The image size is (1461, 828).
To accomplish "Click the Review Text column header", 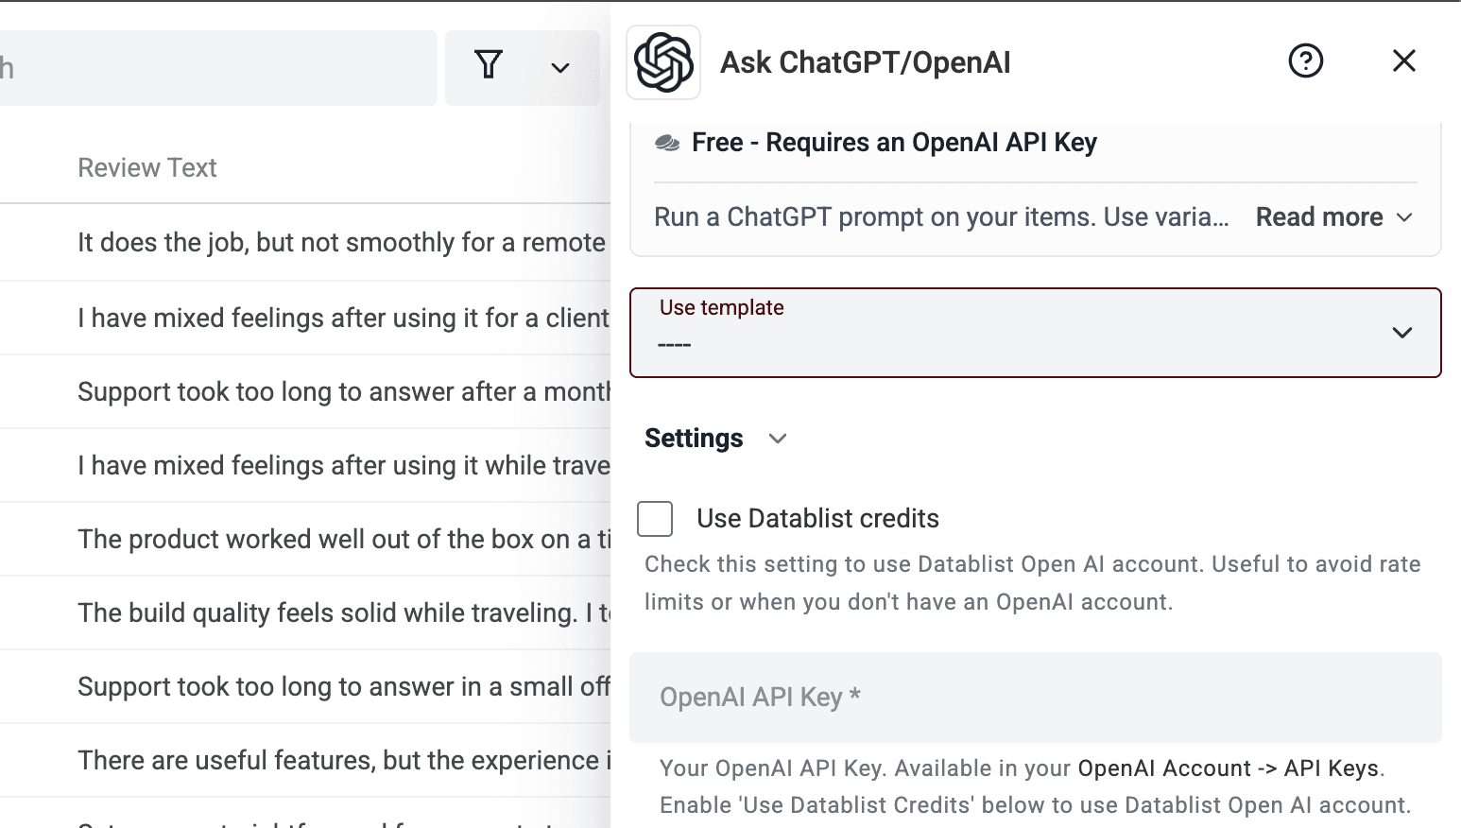I will (x=147, y=168).
